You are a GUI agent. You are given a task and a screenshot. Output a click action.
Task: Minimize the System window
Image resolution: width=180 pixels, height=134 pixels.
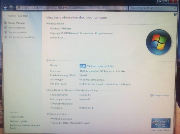click(x=160, y=1)
